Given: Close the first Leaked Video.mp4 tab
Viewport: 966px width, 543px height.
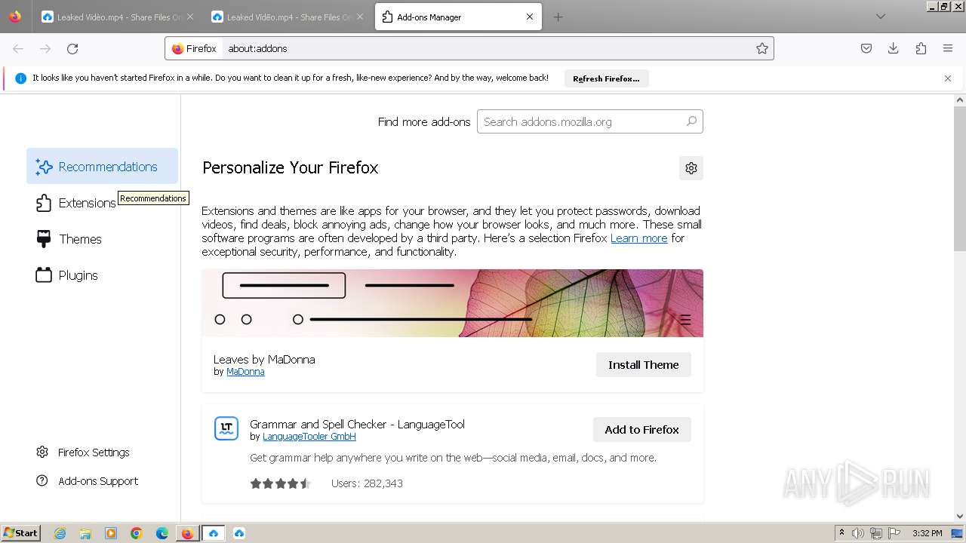Looking at the screenshot, I should [x=189, y=17].
